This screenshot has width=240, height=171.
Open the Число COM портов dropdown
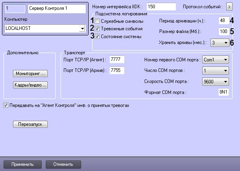pyautogui.click(x=225, y=71)
